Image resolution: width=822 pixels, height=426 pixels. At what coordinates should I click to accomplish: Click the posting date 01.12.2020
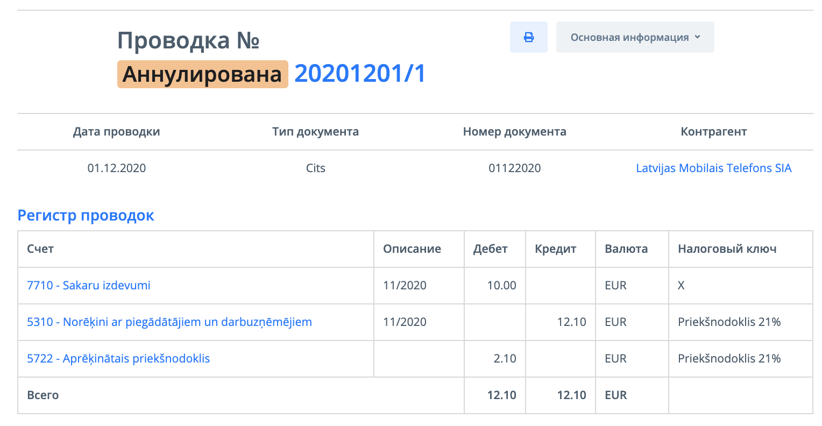point(117,168)
